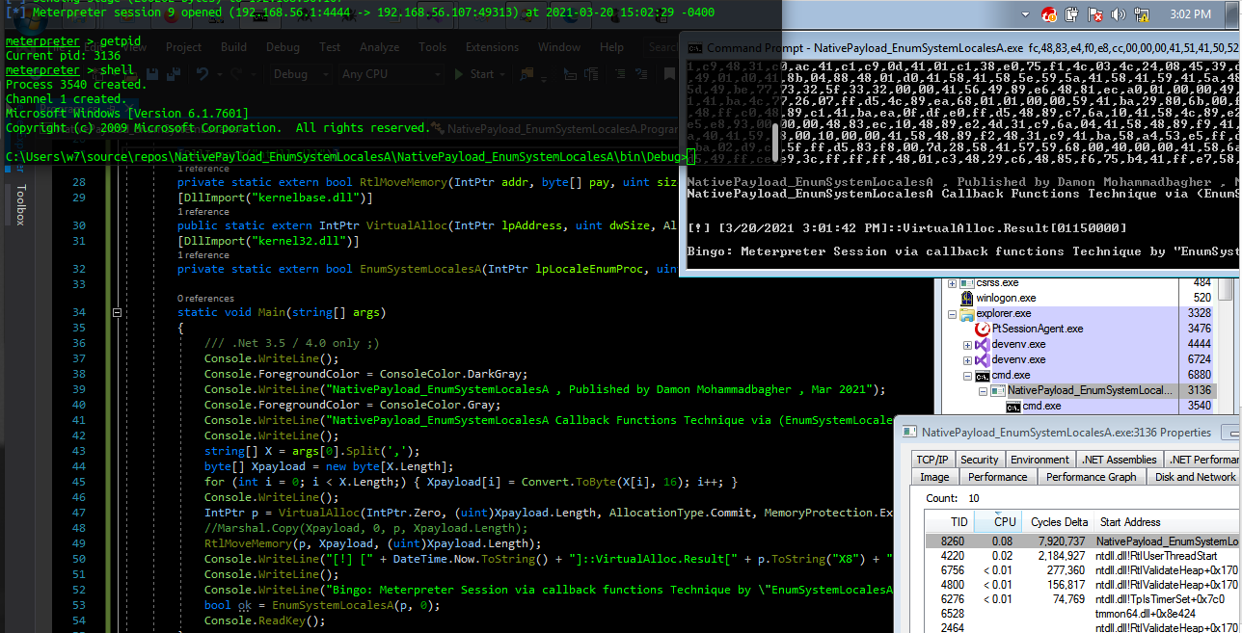The width and height of the screenshot is (1242, 633).
Task: Switch to the Environment tab
Action: 1039,460
